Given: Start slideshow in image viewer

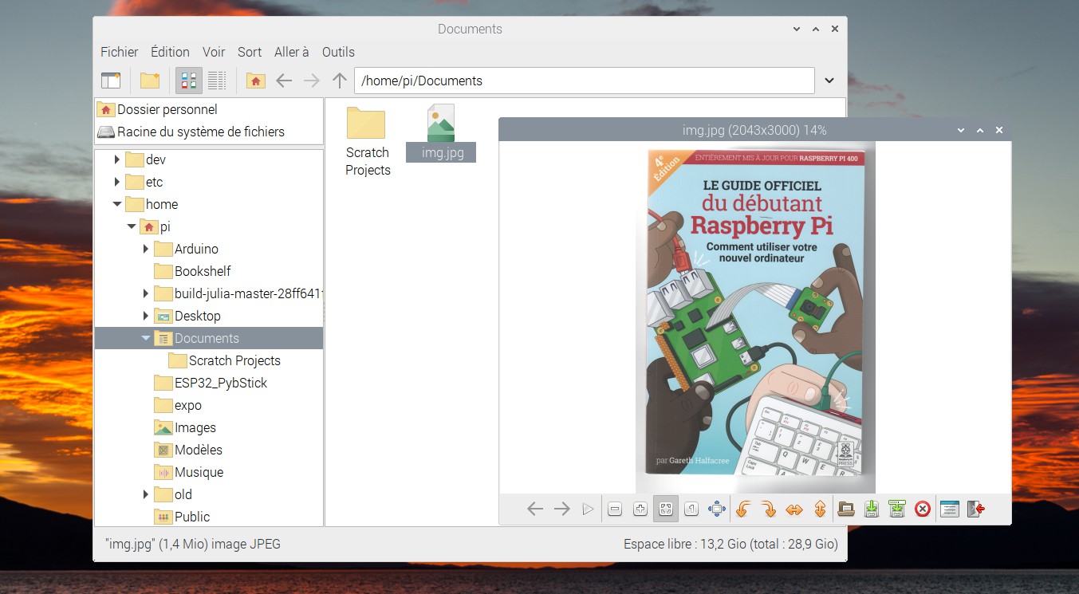Looking at the screenshot, I should pyautogui.click(x=588, y=509).
